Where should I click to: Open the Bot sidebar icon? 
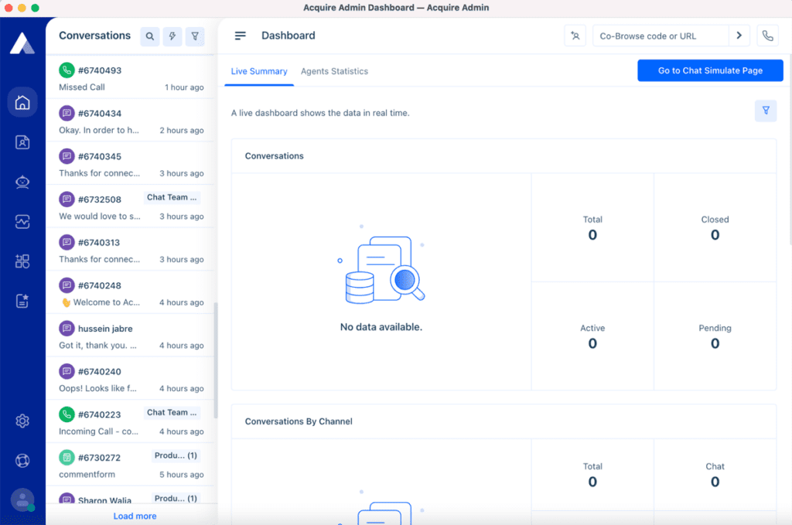22,182
